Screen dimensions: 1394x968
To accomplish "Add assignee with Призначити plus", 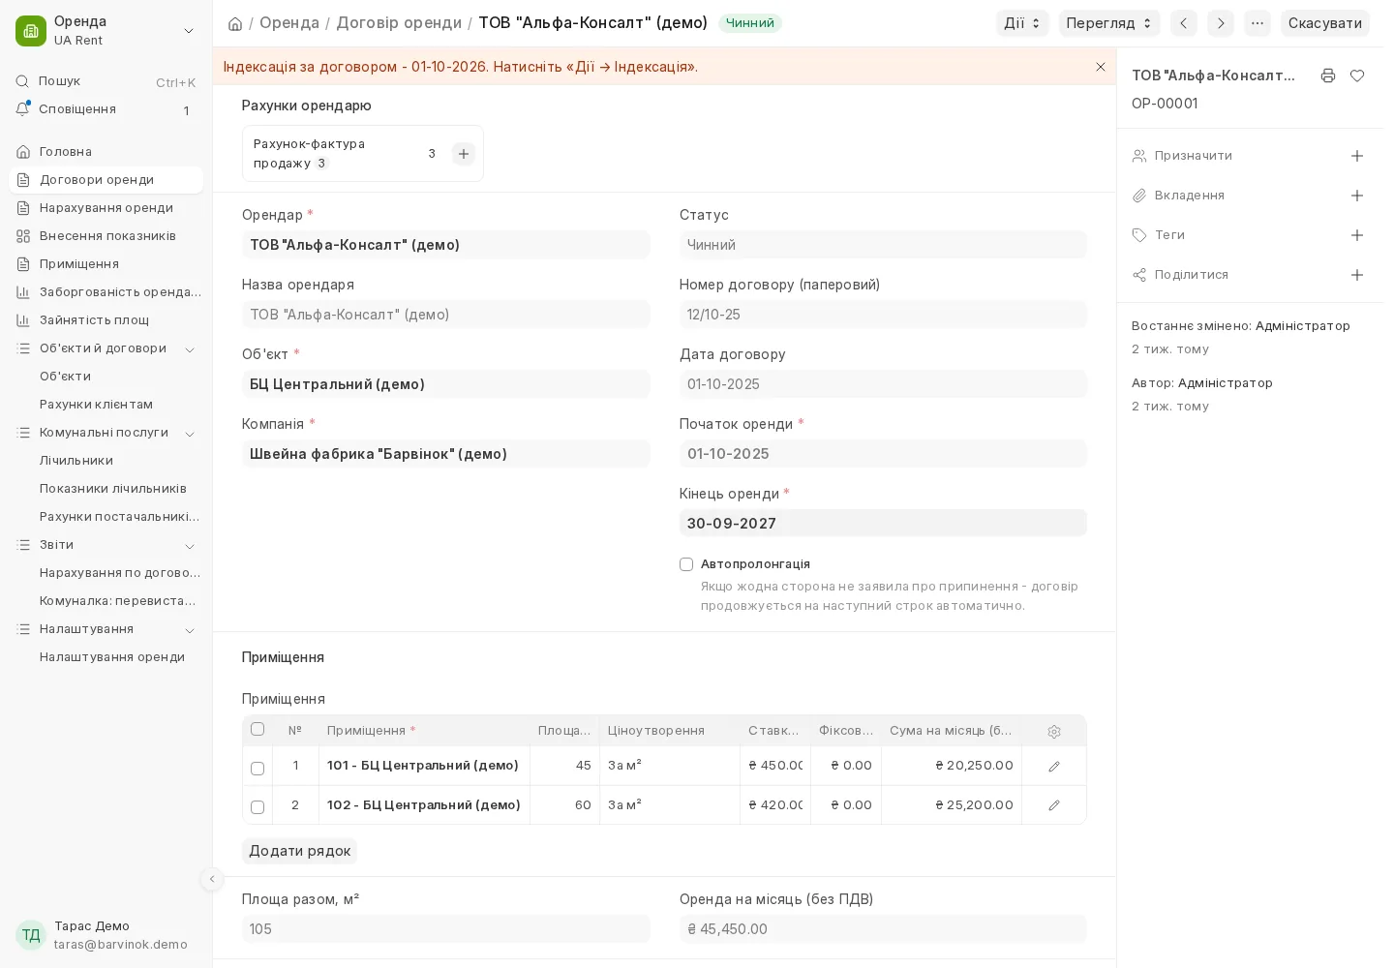I will 1357,156.
